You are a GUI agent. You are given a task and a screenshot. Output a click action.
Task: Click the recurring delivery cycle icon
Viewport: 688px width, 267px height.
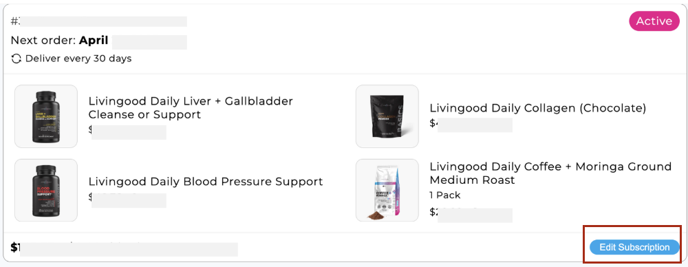click(x=17, y=58)
